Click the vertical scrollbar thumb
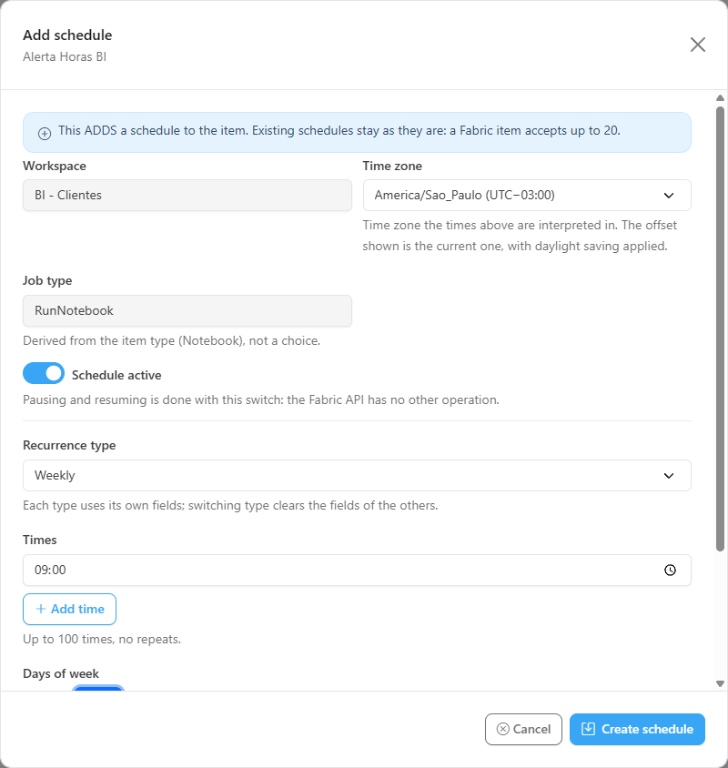This screenshot has width=728, height=768. click(x=720, y=329)
